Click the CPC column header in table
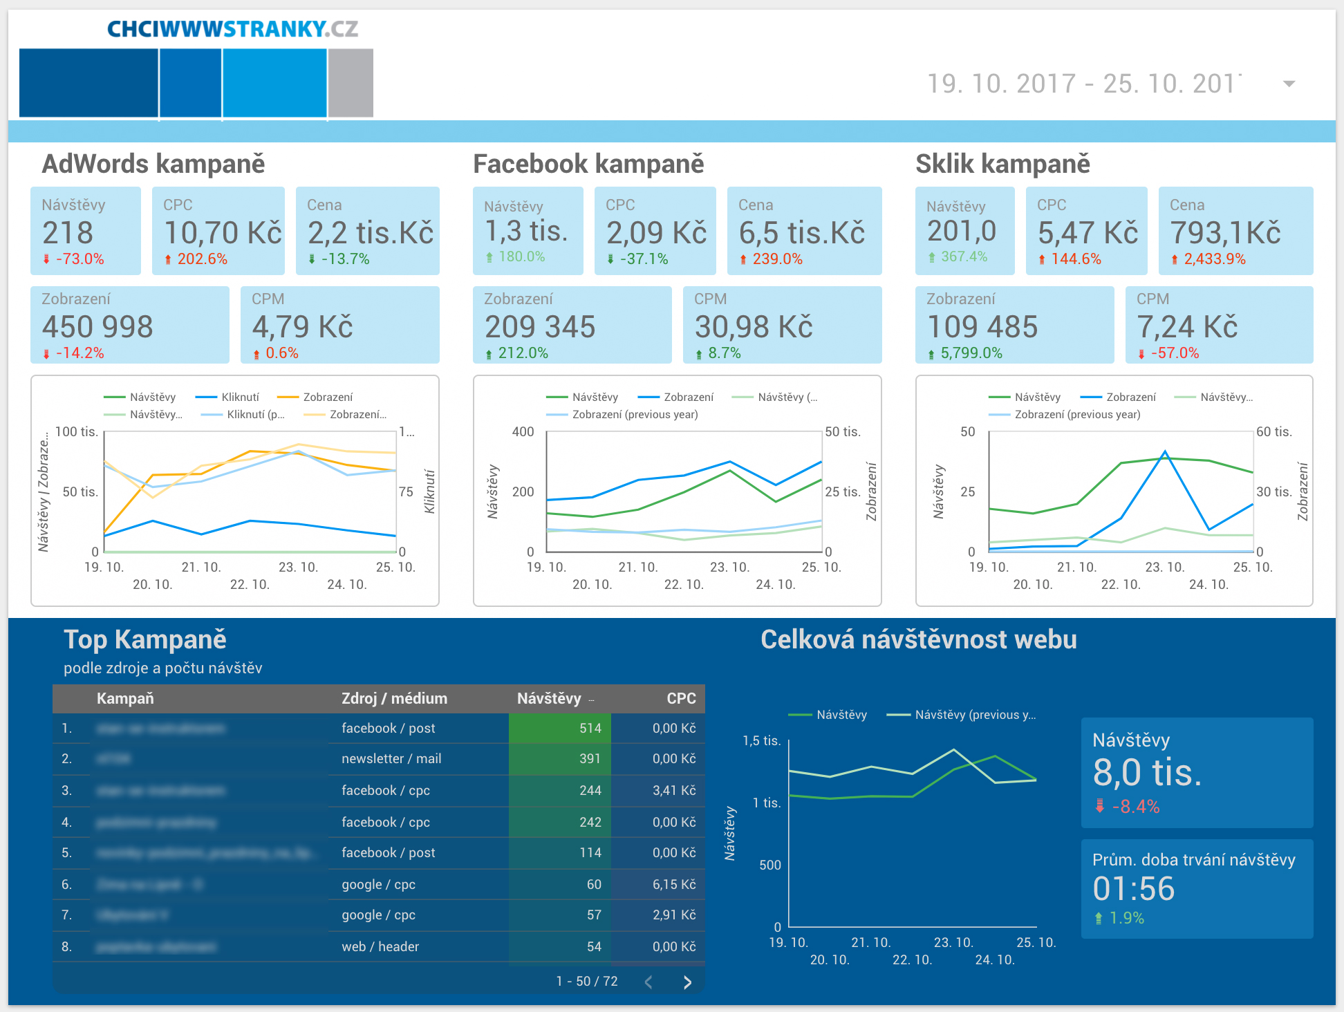This screenshot has width=1344, height=1012. click(x=680, y=698)
